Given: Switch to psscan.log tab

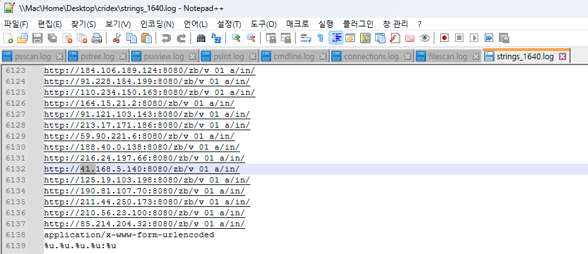Looking at the screenshot, I should 33,57.
